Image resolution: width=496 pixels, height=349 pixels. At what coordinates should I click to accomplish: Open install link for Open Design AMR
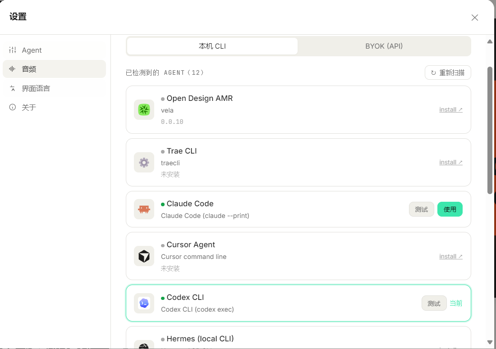(451, 109)
